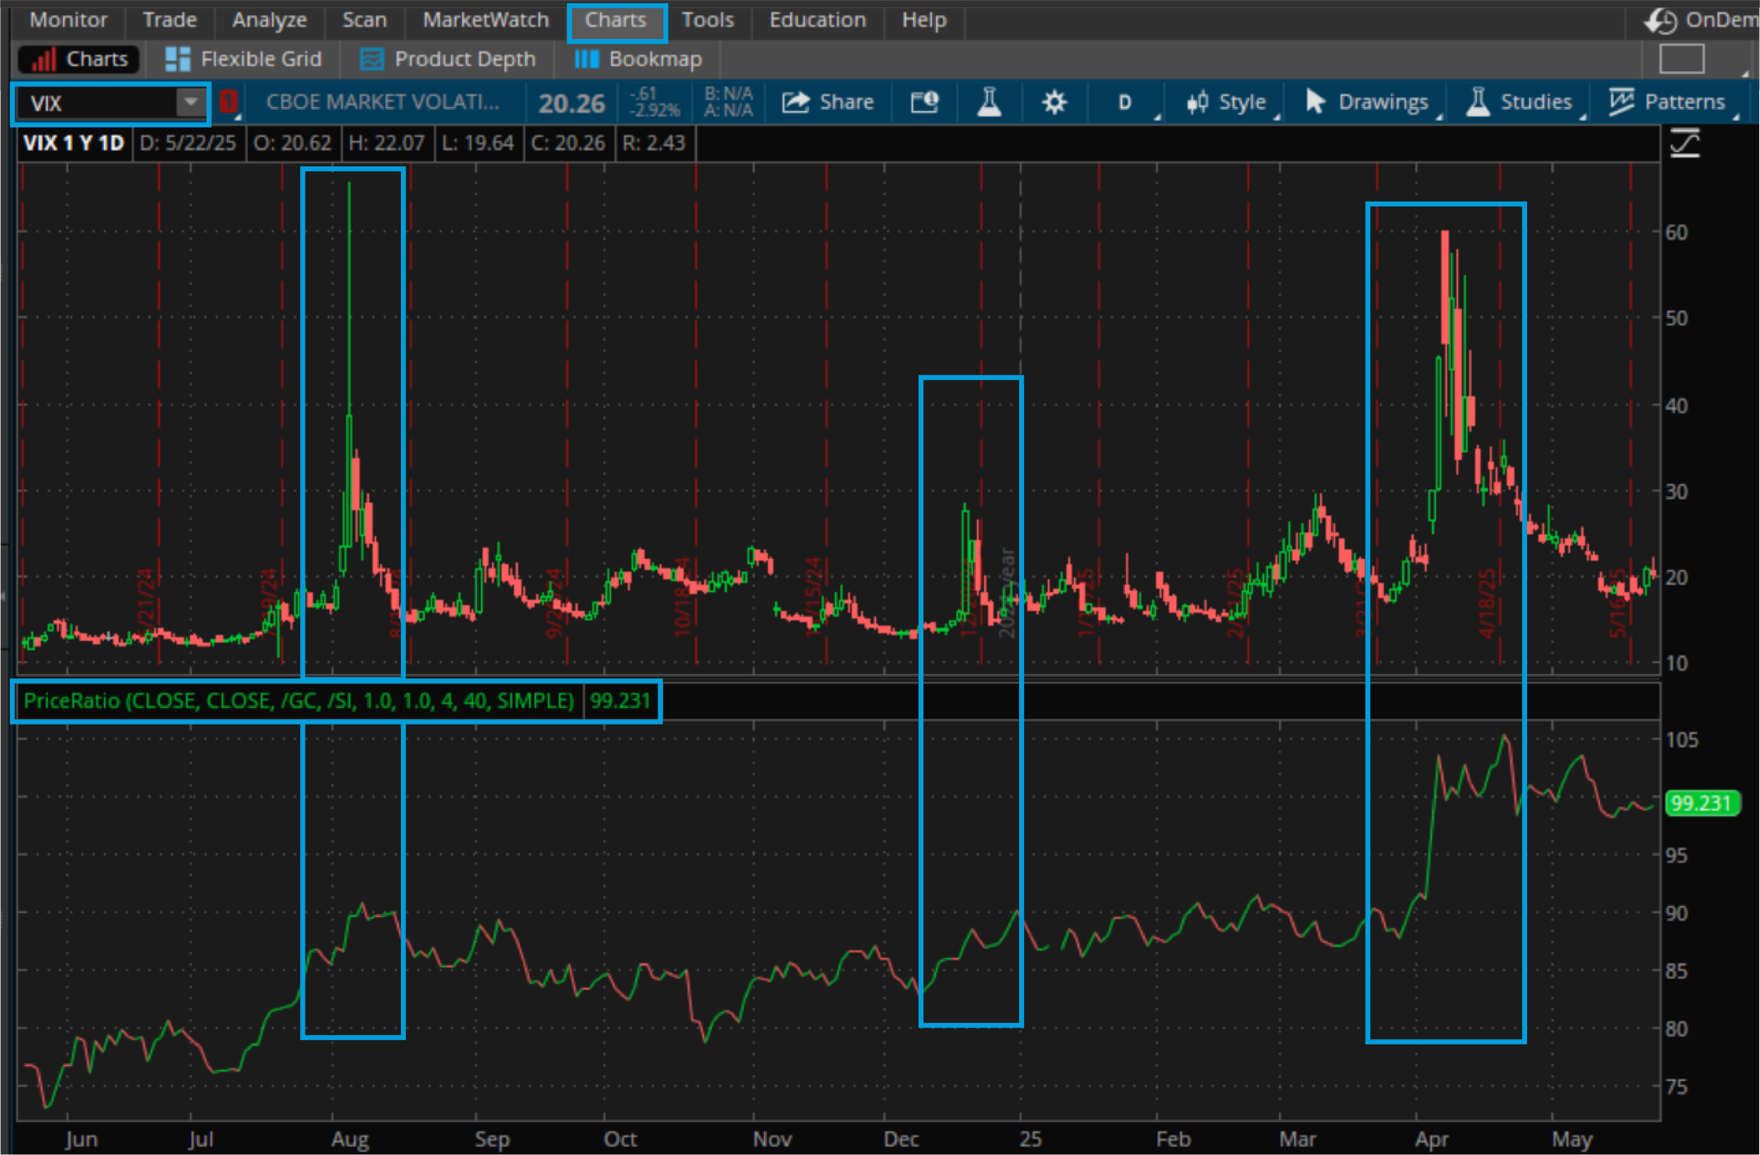Click the OnDemand clock icon
The image size is (1760, 1155).
[1660, 21]
